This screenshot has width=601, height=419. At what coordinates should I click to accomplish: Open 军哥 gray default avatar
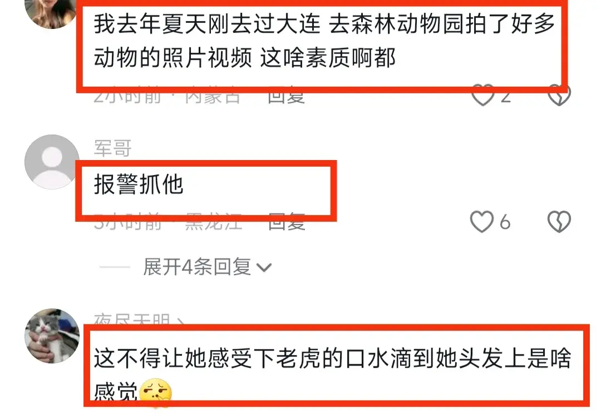(x=52, y=162)
